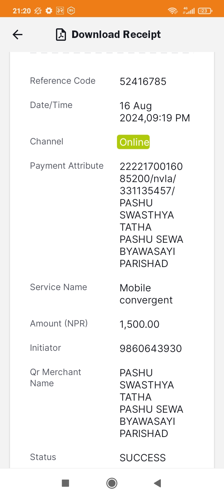Click the amount value 1,500.00
This screenshot has height=498, width=224.
140,324
